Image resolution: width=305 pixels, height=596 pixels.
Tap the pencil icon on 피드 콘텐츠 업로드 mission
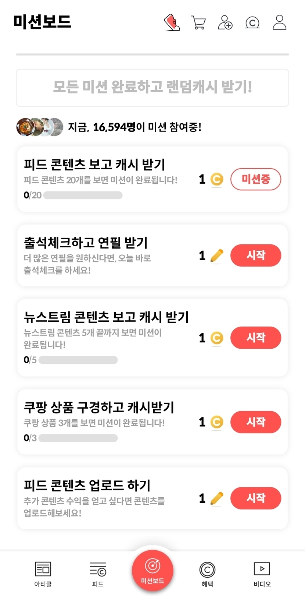(217, 498)
